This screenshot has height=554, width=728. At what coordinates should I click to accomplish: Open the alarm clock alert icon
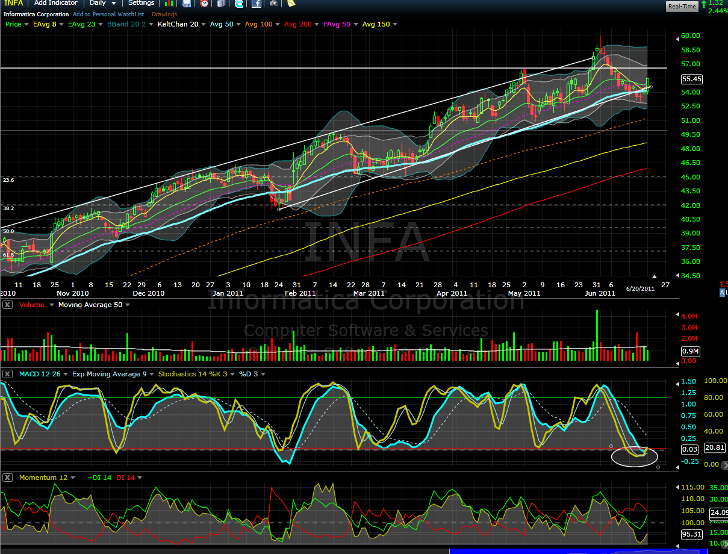[204, 4]
